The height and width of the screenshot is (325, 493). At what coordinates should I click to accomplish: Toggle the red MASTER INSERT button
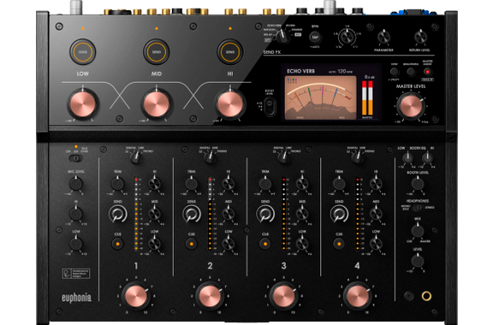pyautogui.click(x=427, y=72)
